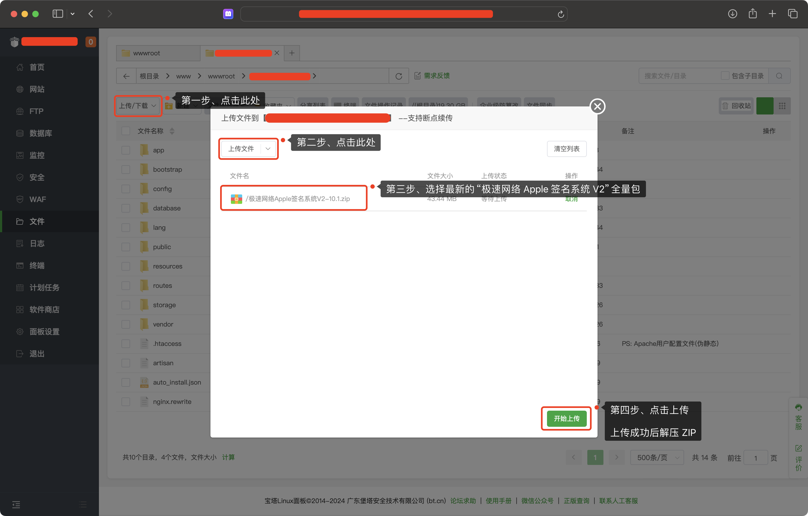Close the second folder tab

pyautogui.click(x=277, y=53)
